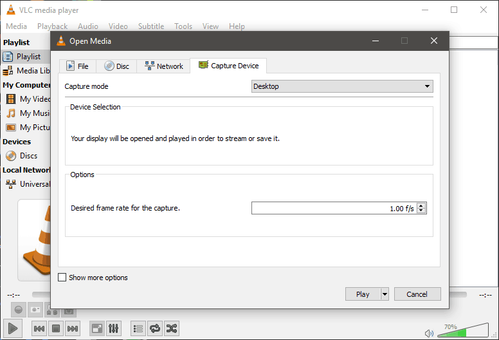Adjust the volume slider showing 70%
This screenshot has width=499, height=340.
tap(463, 330)
